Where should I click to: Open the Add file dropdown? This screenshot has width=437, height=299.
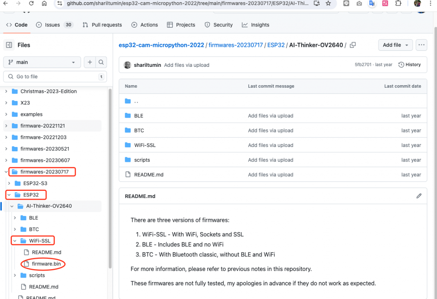click(x=395, y=45)
